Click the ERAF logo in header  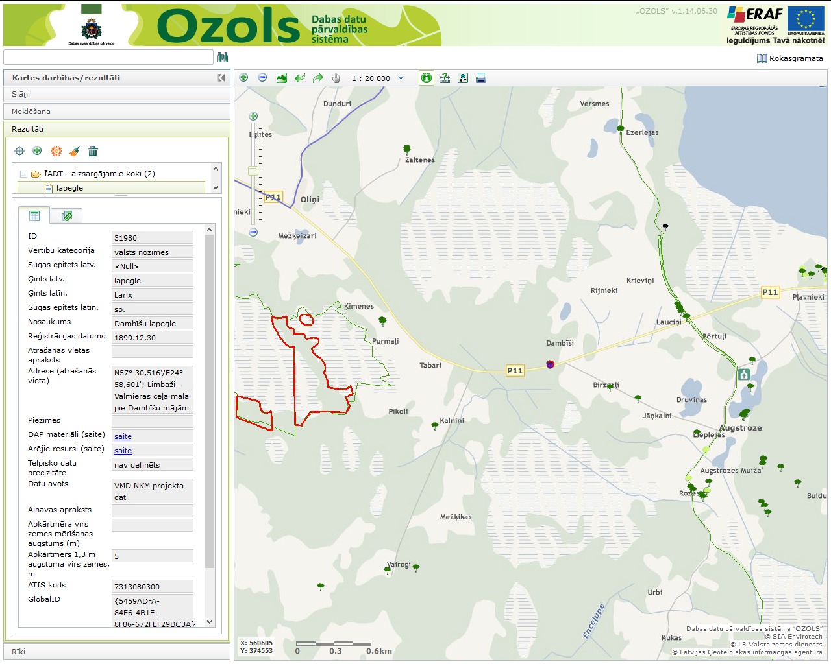754,19
